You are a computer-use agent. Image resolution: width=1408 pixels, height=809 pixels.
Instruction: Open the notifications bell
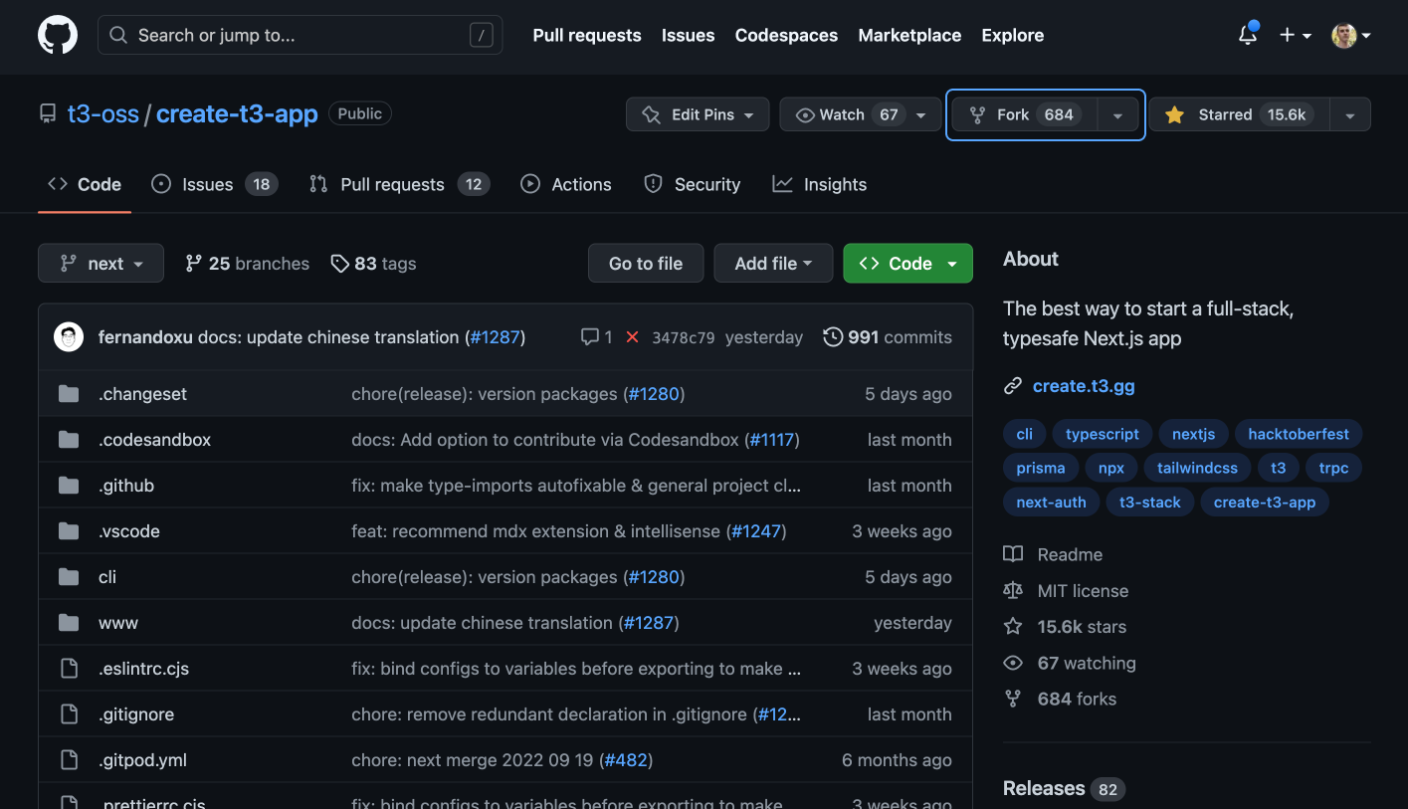1248,35
